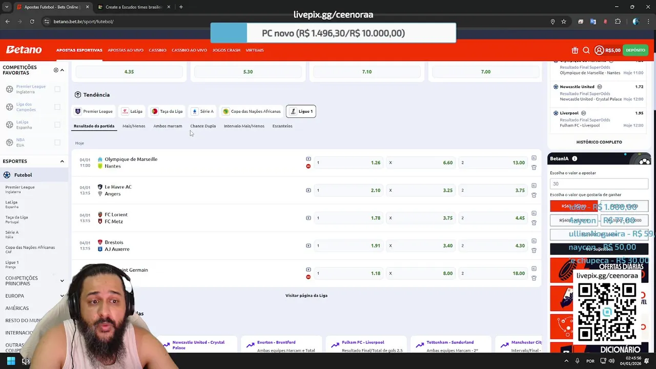Screen dimensions: 656x369
Task: Open the Windows Start menu
Action: [11, 361]
